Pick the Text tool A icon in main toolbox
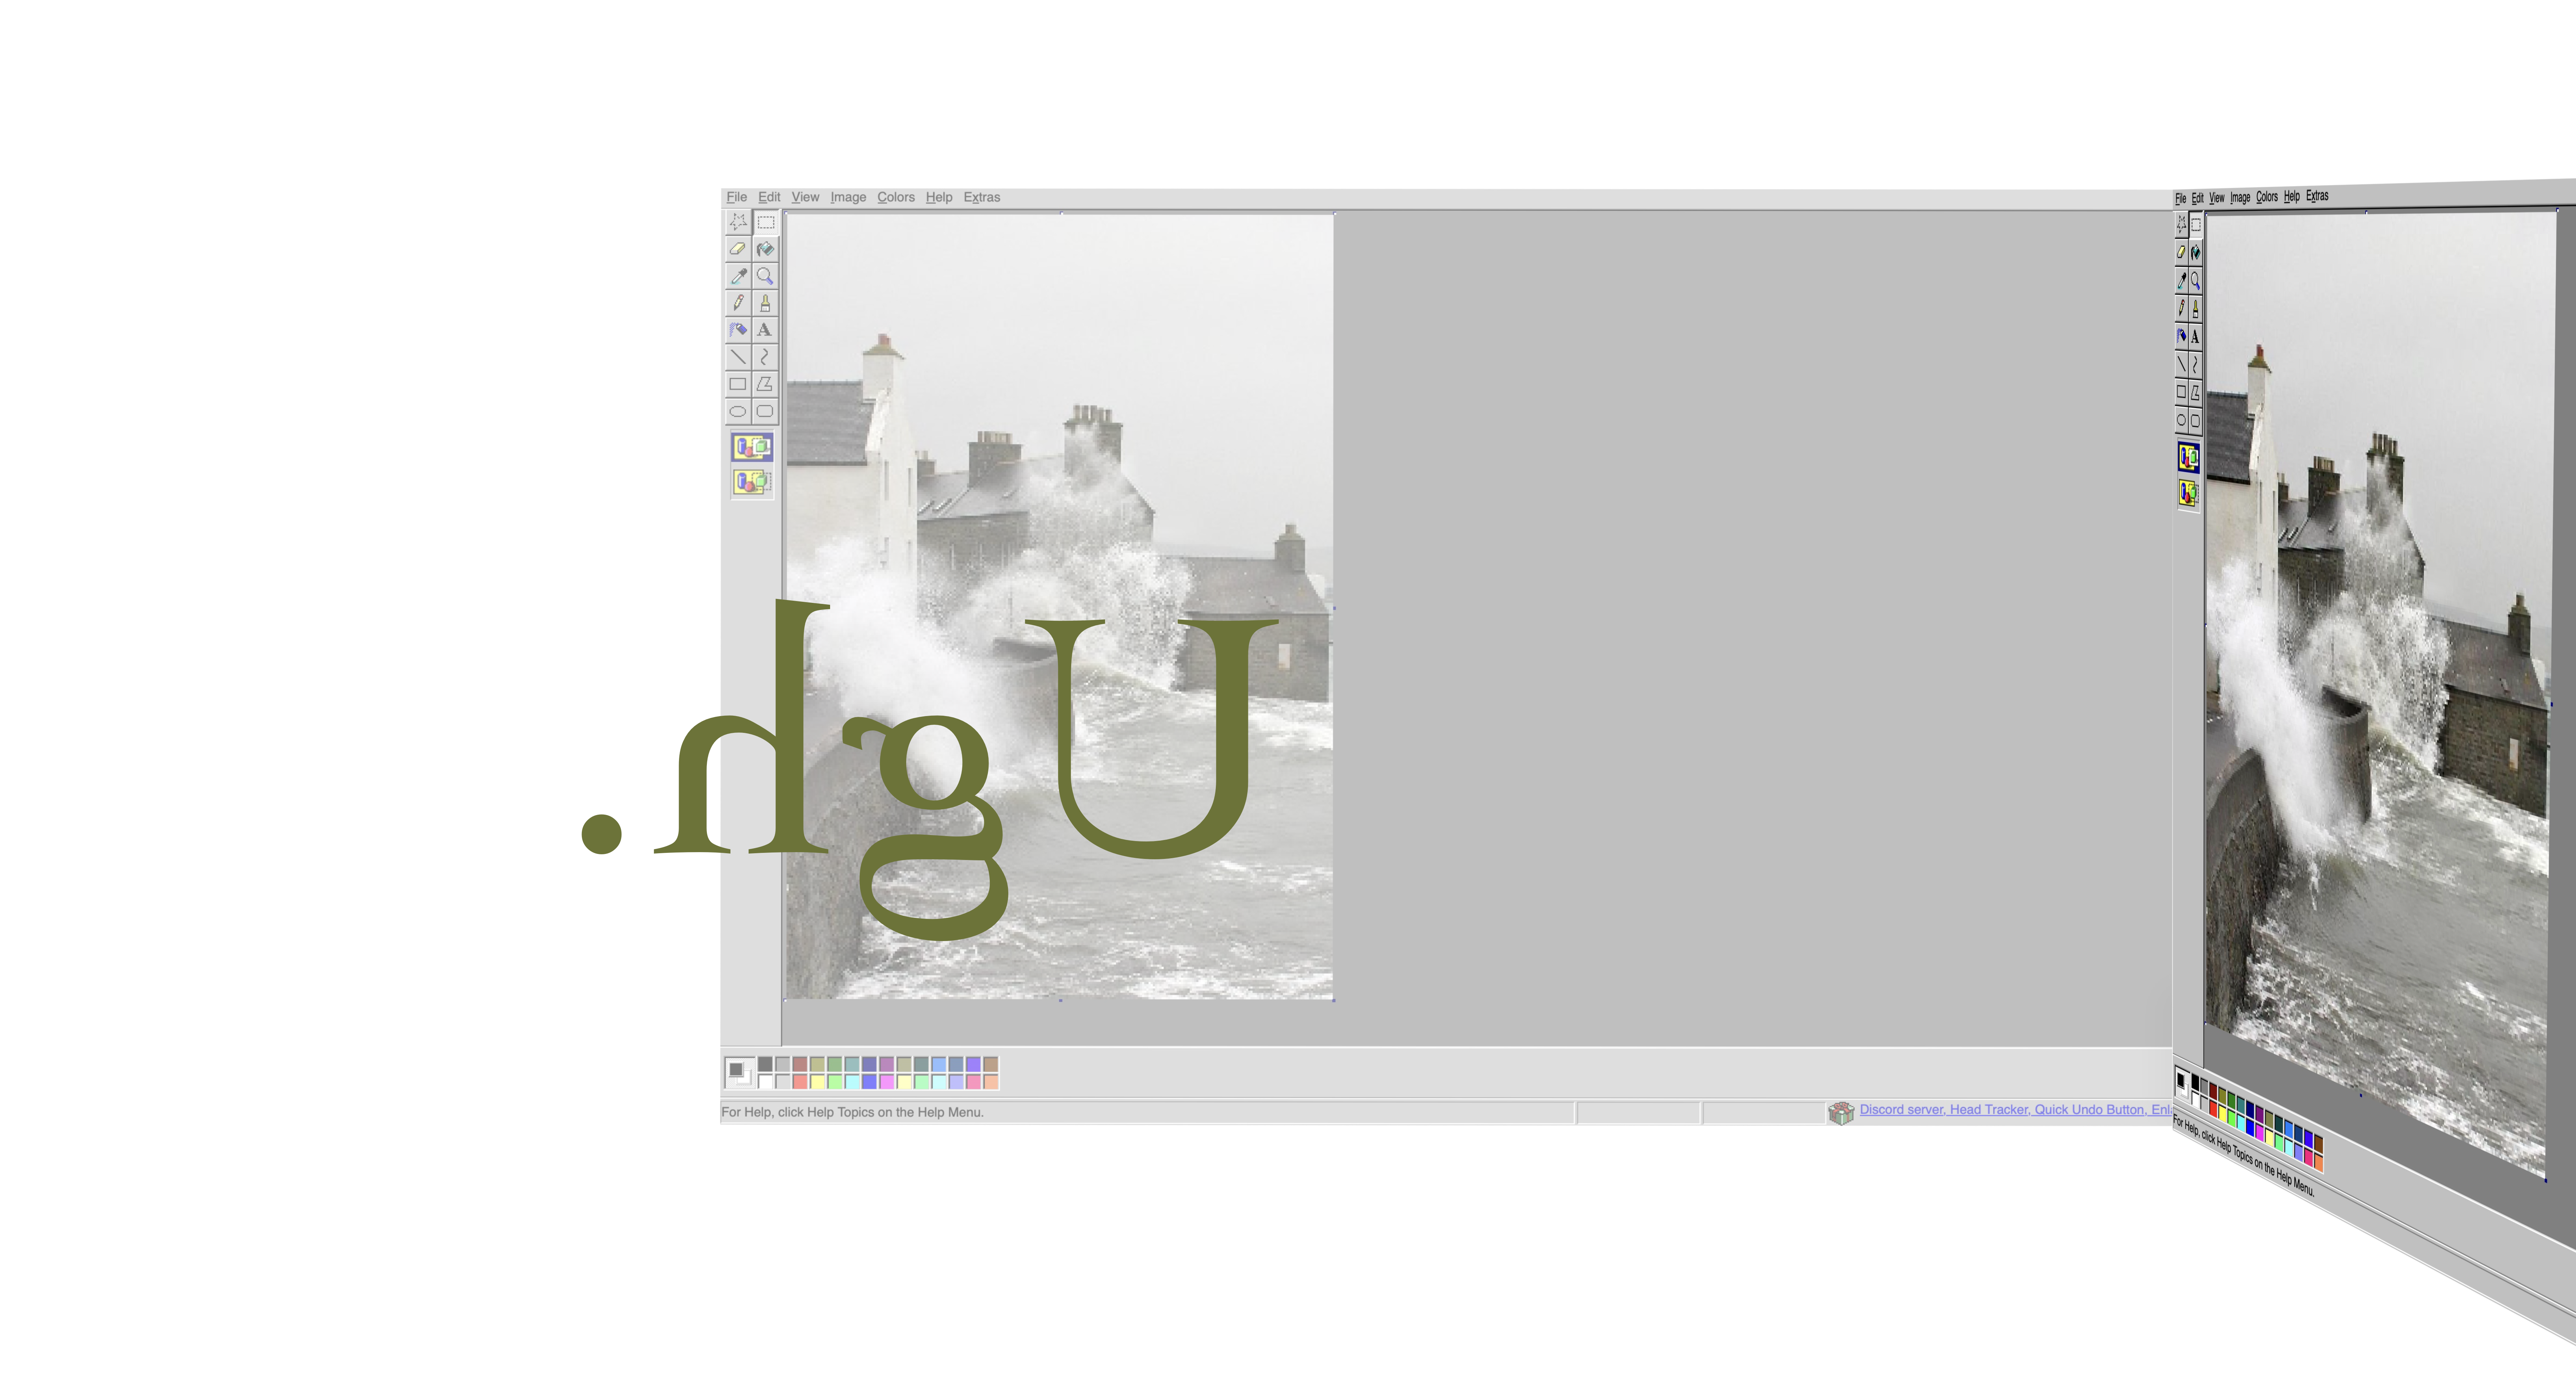This screenshot has width=2576, height=1390. [765, 330]
